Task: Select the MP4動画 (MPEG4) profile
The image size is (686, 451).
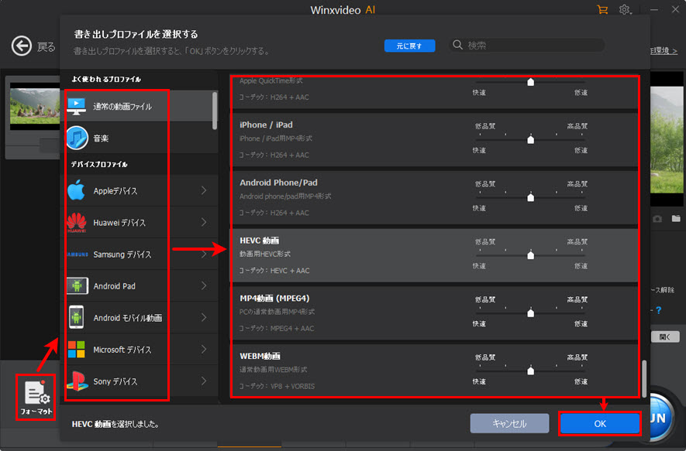Action: click(x=433, y=313)
